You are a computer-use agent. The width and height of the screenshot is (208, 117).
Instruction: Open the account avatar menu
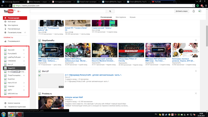coord(200,11)
